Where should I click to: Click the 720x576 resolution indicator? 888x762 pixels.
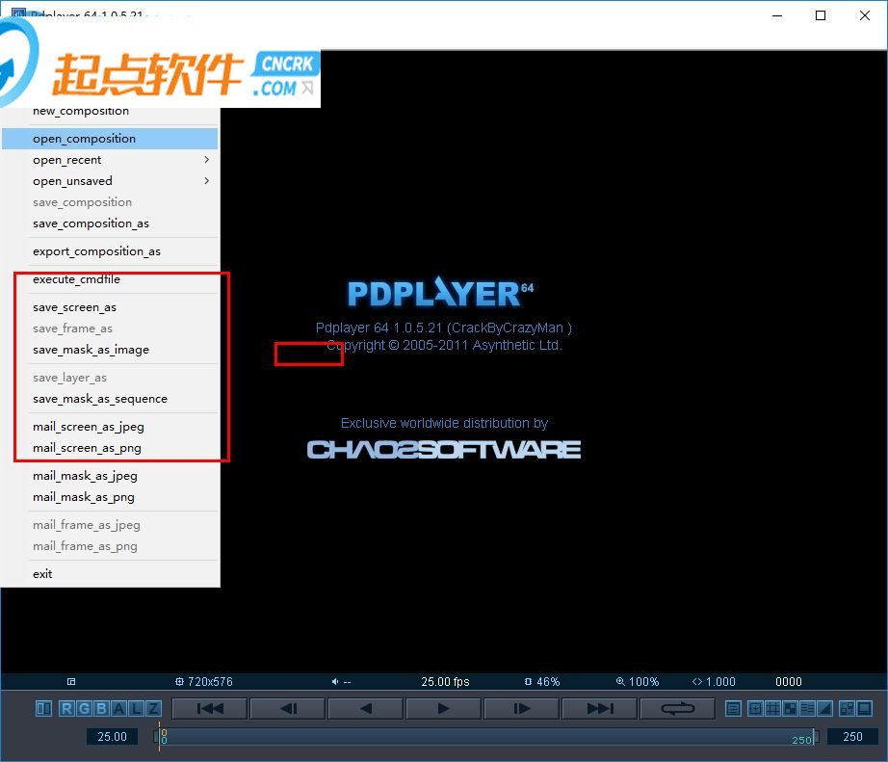[204, 682]
